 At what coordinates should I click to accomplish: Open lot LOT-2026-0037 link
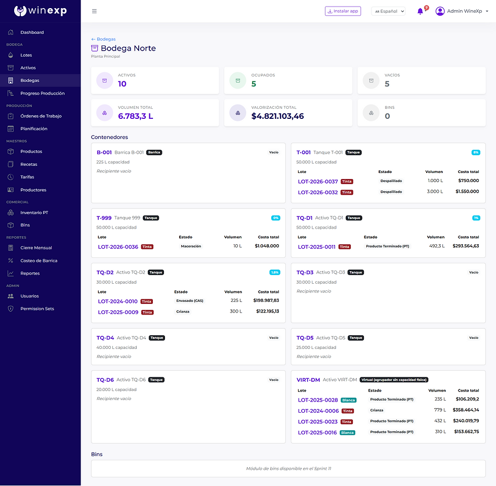(x=318, y=182)
